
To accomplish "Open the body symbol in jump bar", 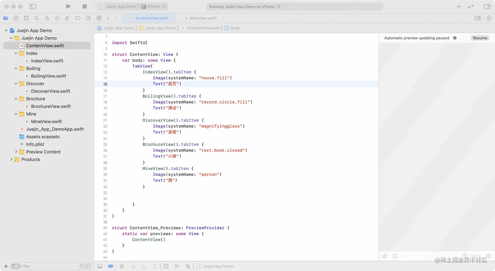I will tap(232, 28).
